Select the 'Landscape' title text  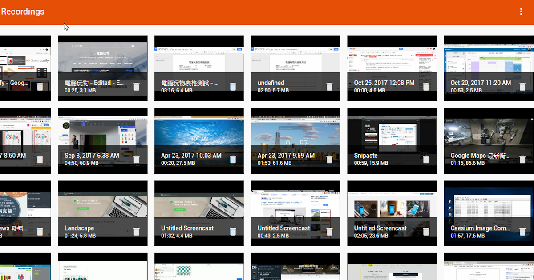79,228
